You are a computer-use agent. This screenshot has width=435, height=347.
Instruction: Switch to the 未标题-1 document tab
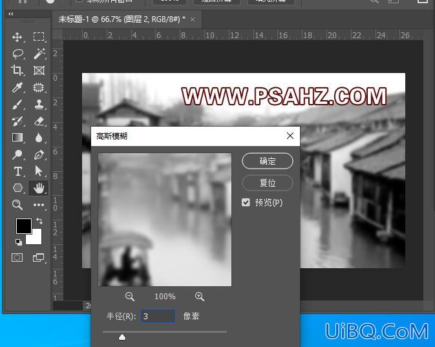point(122,19)
